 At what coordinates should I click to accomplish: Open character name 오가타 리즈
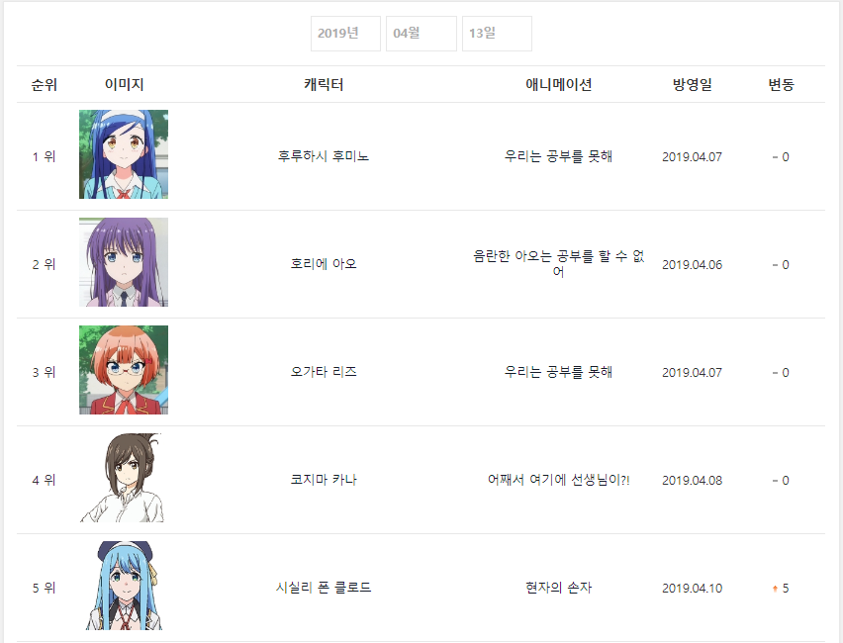[324, 372]
